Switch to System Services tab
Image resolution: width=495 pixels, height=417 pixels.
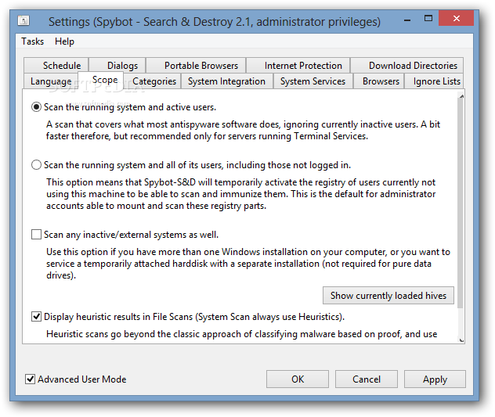point(313,81)
